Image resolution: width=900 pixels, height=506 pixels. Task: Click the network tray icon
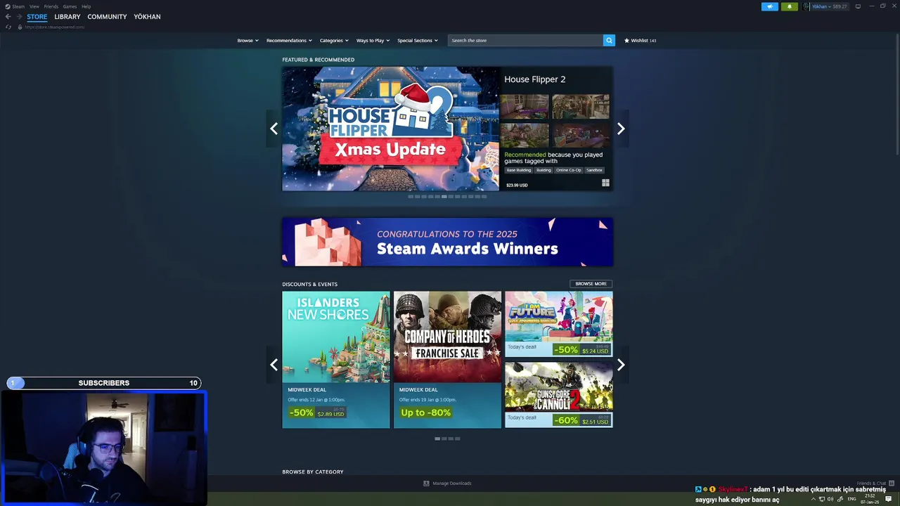coord(822,499)
